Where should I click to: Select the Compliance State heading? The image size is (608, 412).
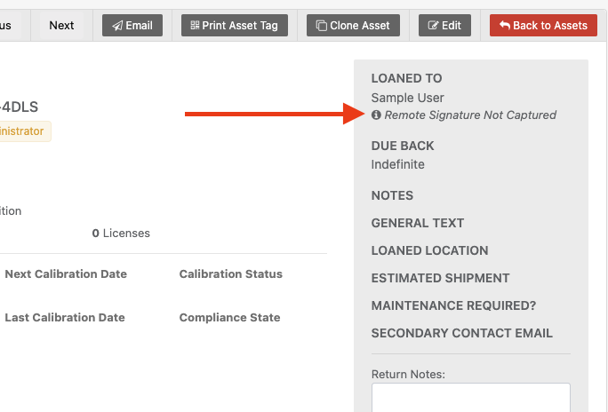229,318
